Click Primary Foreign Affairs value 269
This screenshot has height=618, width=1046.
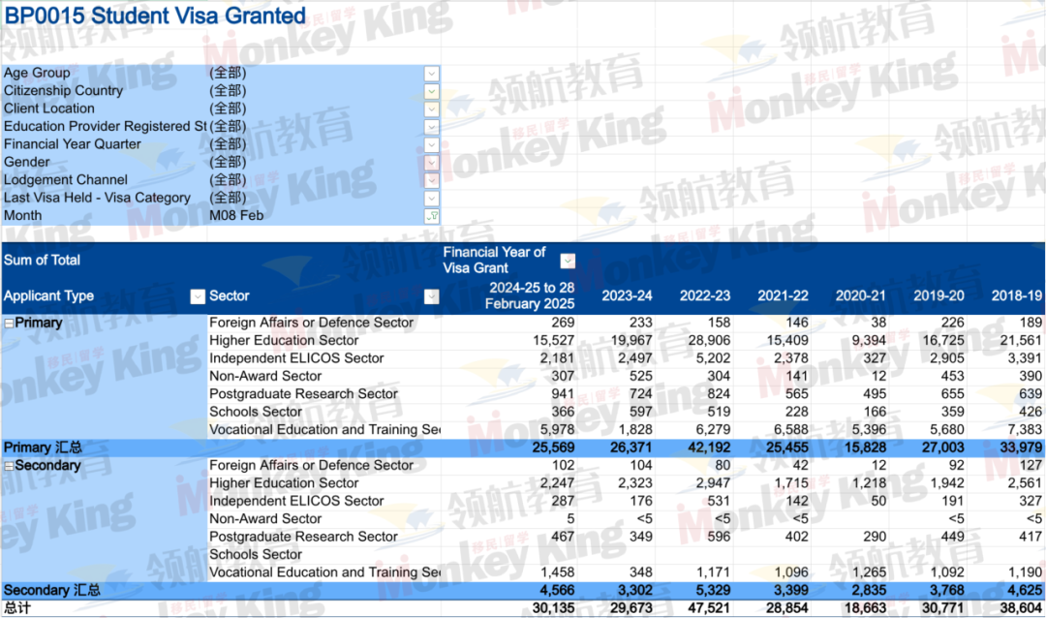click(563, 323)
